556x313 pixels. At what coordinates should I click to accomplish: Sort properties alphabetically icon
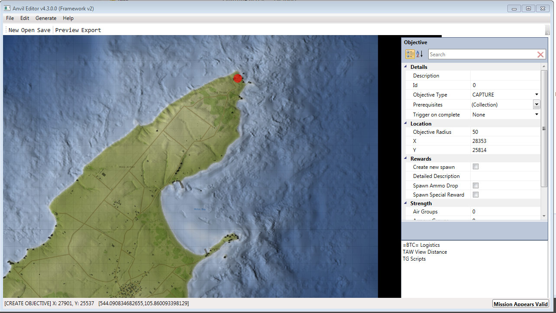[419, 54]
